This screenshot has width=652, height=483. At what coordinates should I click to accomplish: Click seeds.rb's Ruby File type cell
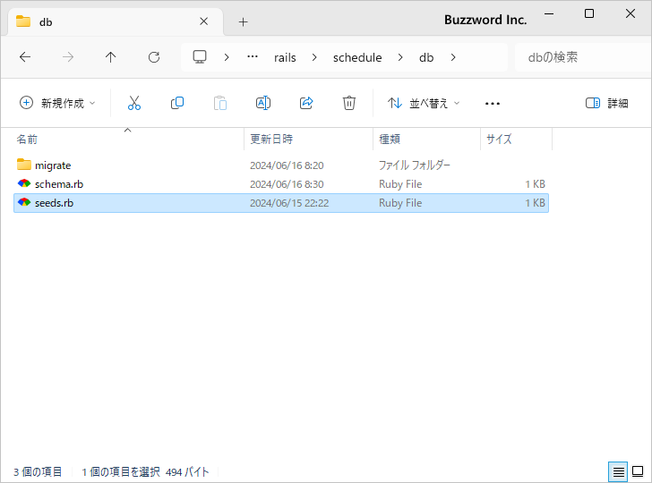coord(400,203)
